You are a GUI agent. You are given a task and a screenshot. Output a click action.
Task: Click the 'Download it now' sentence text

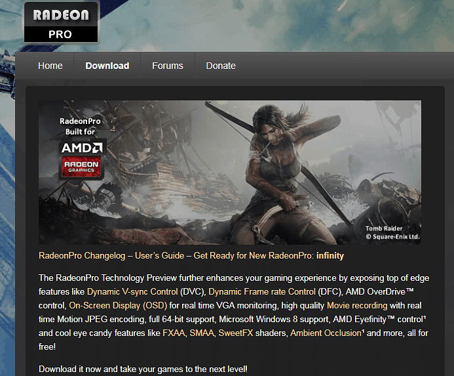pyautogui.click(x=143, y=369)
